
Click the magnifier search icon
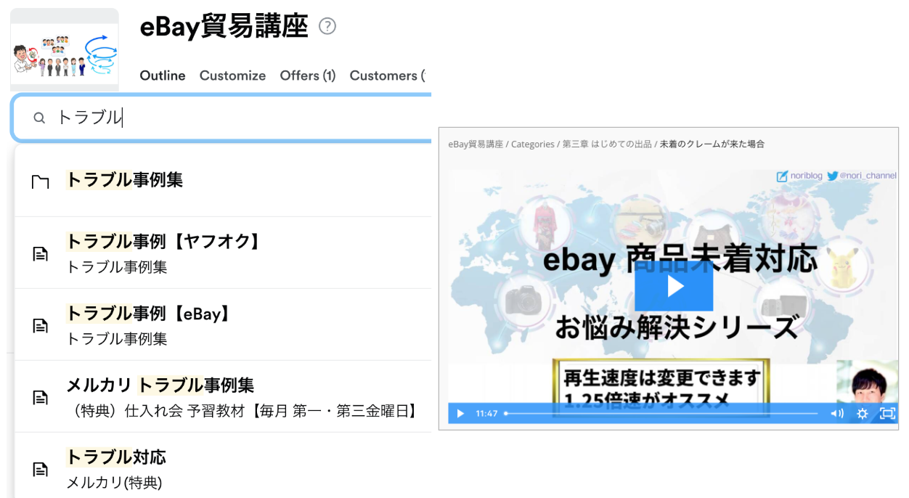(39, 118)
